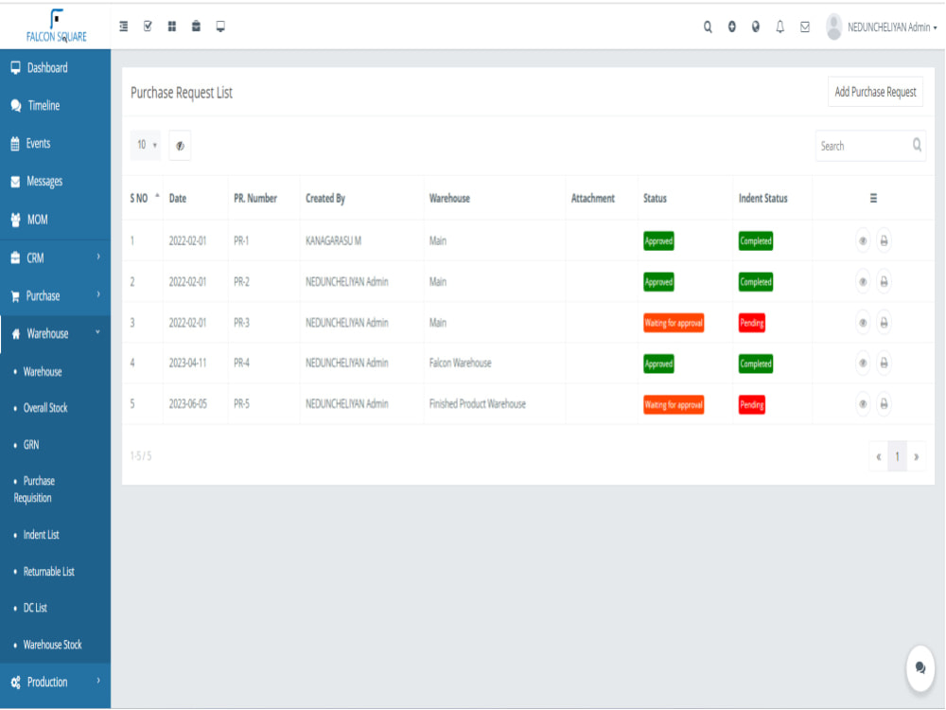Open notifications bell icon
Image resolution: width=946 pixels, height=710 pixels.
click(x=780, y=27)
